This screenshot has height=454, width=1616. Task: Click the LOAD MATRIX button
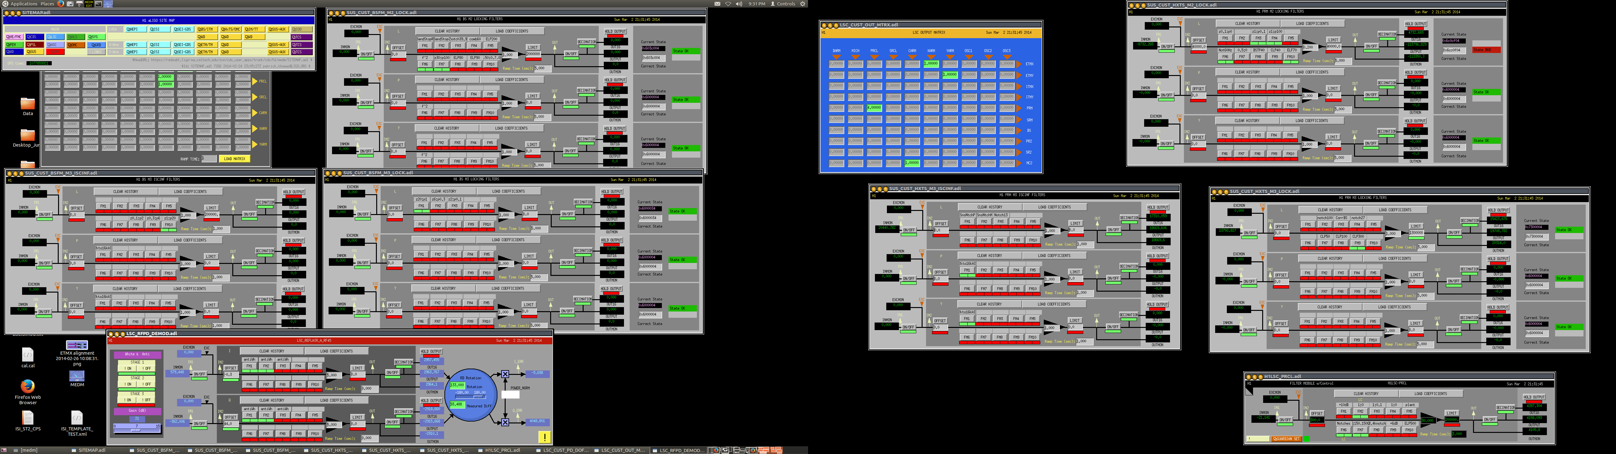[235, 159]
